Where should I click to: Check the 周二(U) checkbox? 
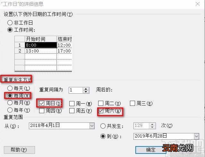coord(101,104)
